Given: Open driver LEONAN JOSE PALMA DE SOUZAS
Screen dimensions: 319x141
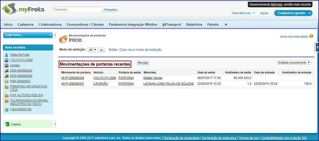Looking at the screenshot, I should [x=169, y=84].
